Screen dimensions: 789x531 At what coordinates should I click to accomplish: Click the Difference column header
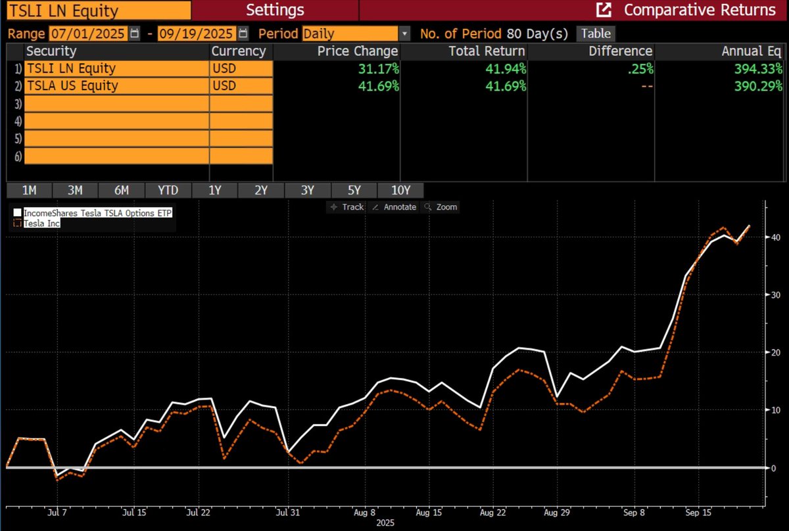coord(591,51)
